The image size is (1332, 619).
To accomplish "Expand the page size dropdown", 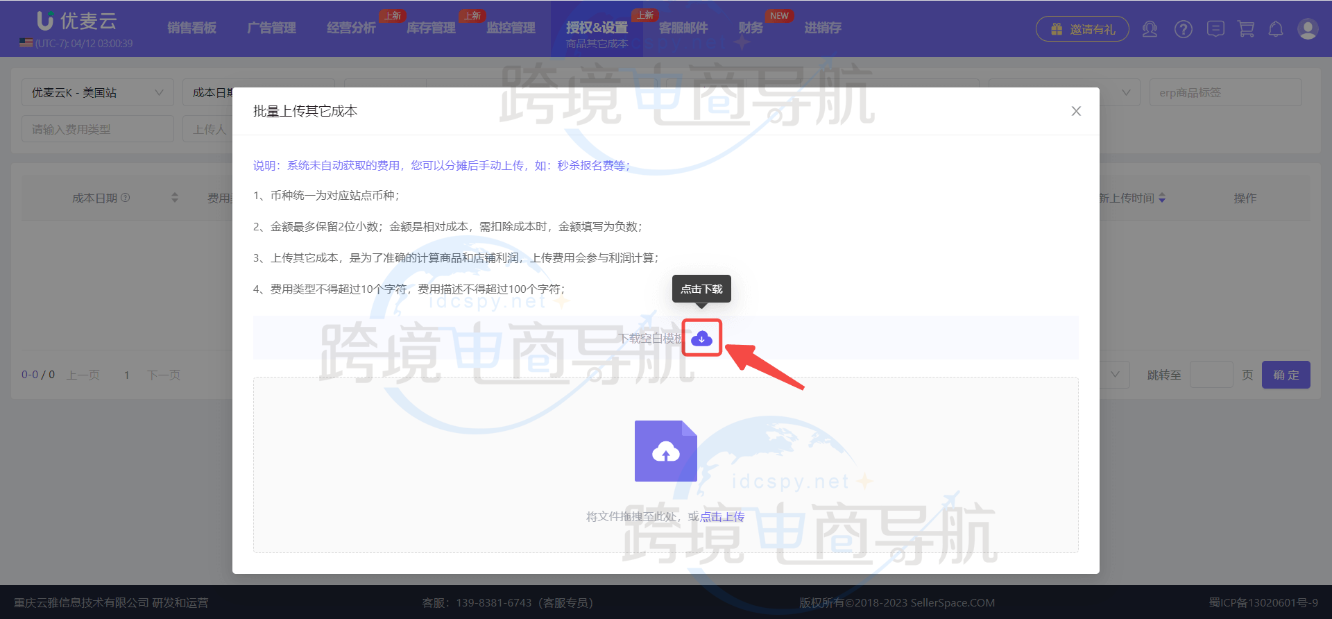I will pyautogui.click(x=1114, y=375).
